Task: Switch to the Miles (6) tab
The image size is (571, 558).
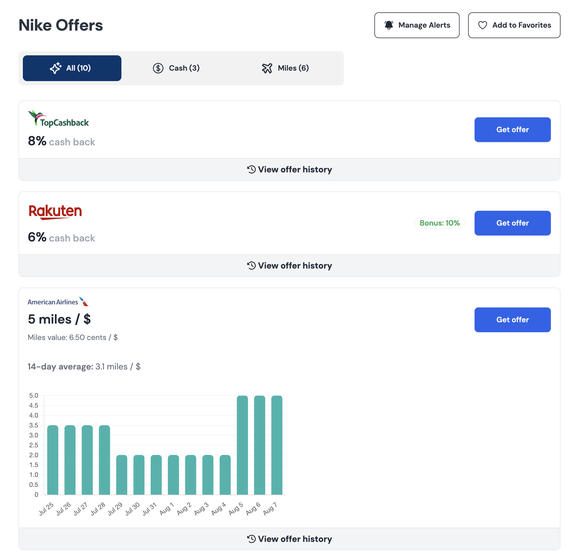Action: coord(285,68)
